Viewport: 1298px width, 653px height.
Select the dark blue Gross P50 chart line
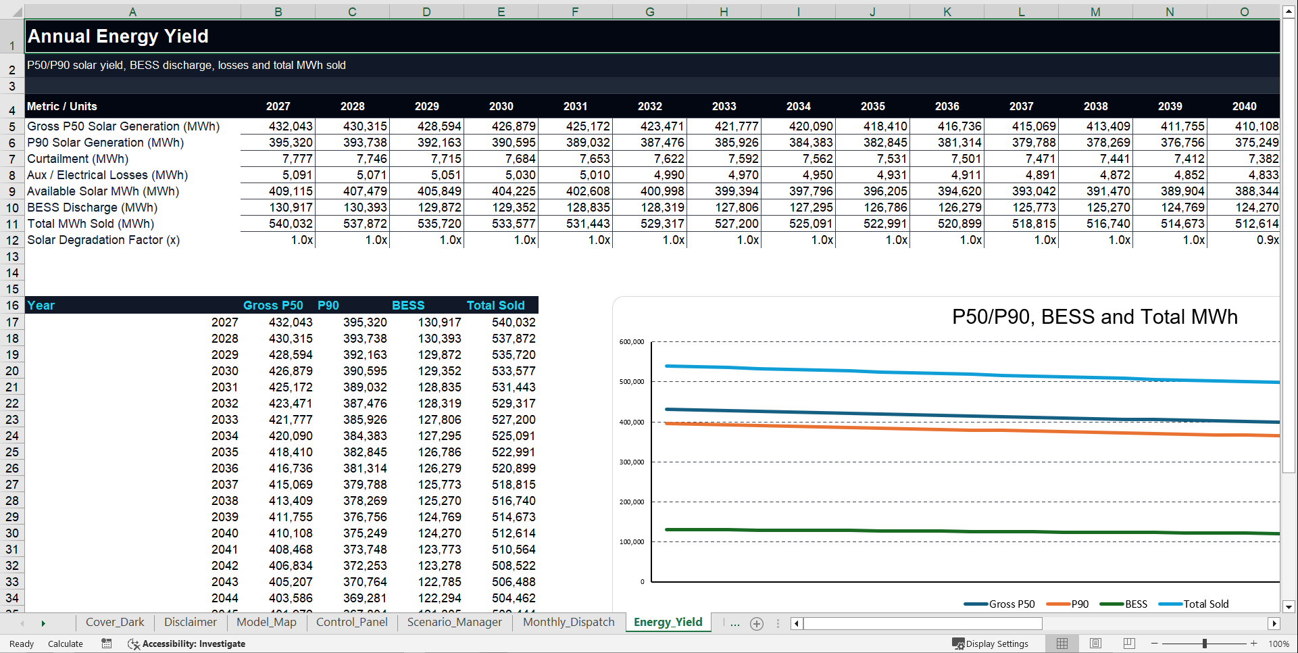point(972,416)
